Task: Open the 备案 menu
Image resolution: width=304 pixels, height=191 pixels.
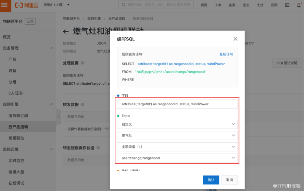Action: coord(232,5)
